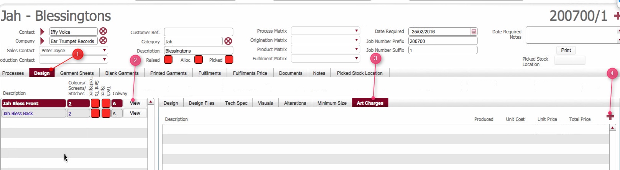This screenshot has height=170, width=620.
Task: Add a new Art Charge with the plus icon
Action: point(610,116)
